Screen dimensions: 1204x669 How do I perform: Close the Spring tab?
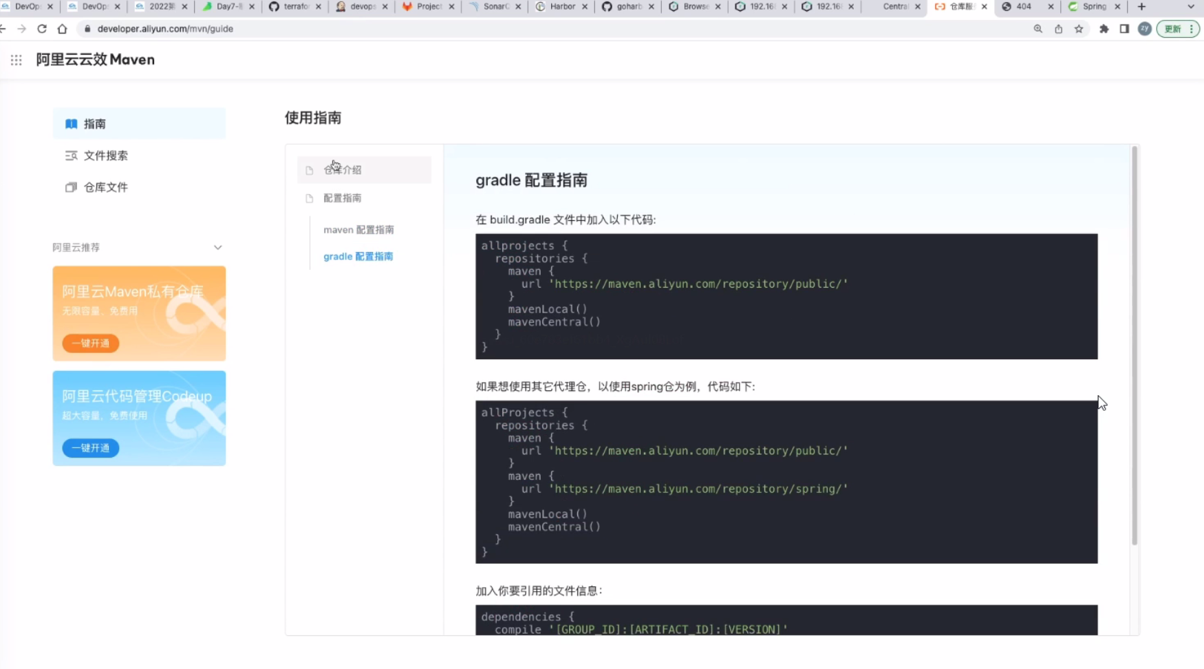[1117, 6]
